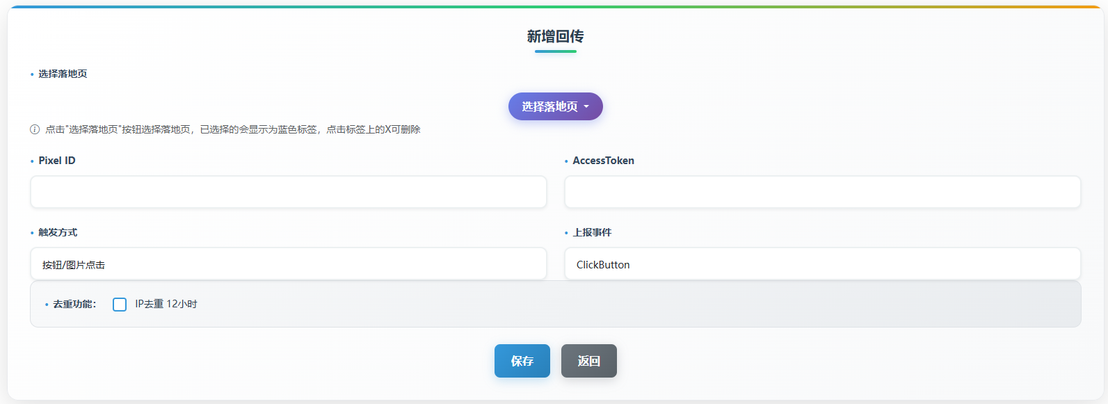This screenshot has width=1108, height=404.
Task: Click the 上报事件 field label
Action: click(x=592, y=232)
